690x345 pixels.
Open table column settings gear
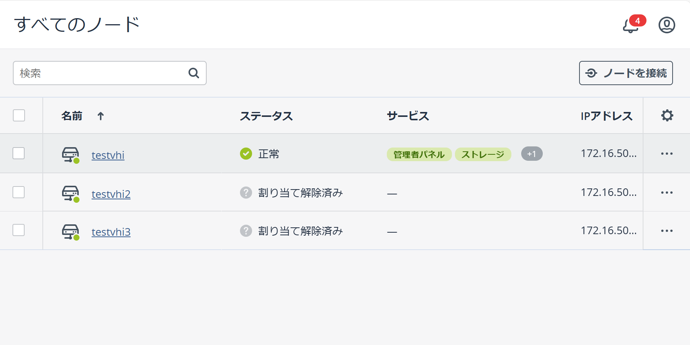(x=667, y=115)
